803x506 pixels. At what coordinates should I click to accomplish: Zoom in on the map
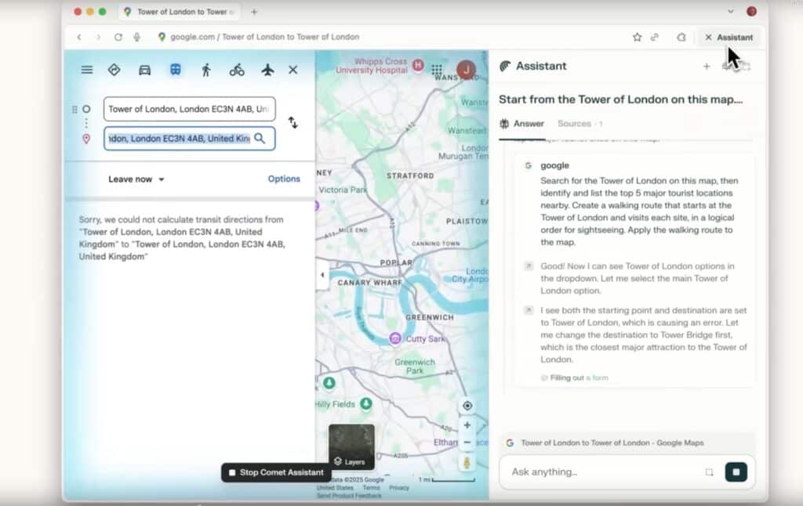coord(467,425)
